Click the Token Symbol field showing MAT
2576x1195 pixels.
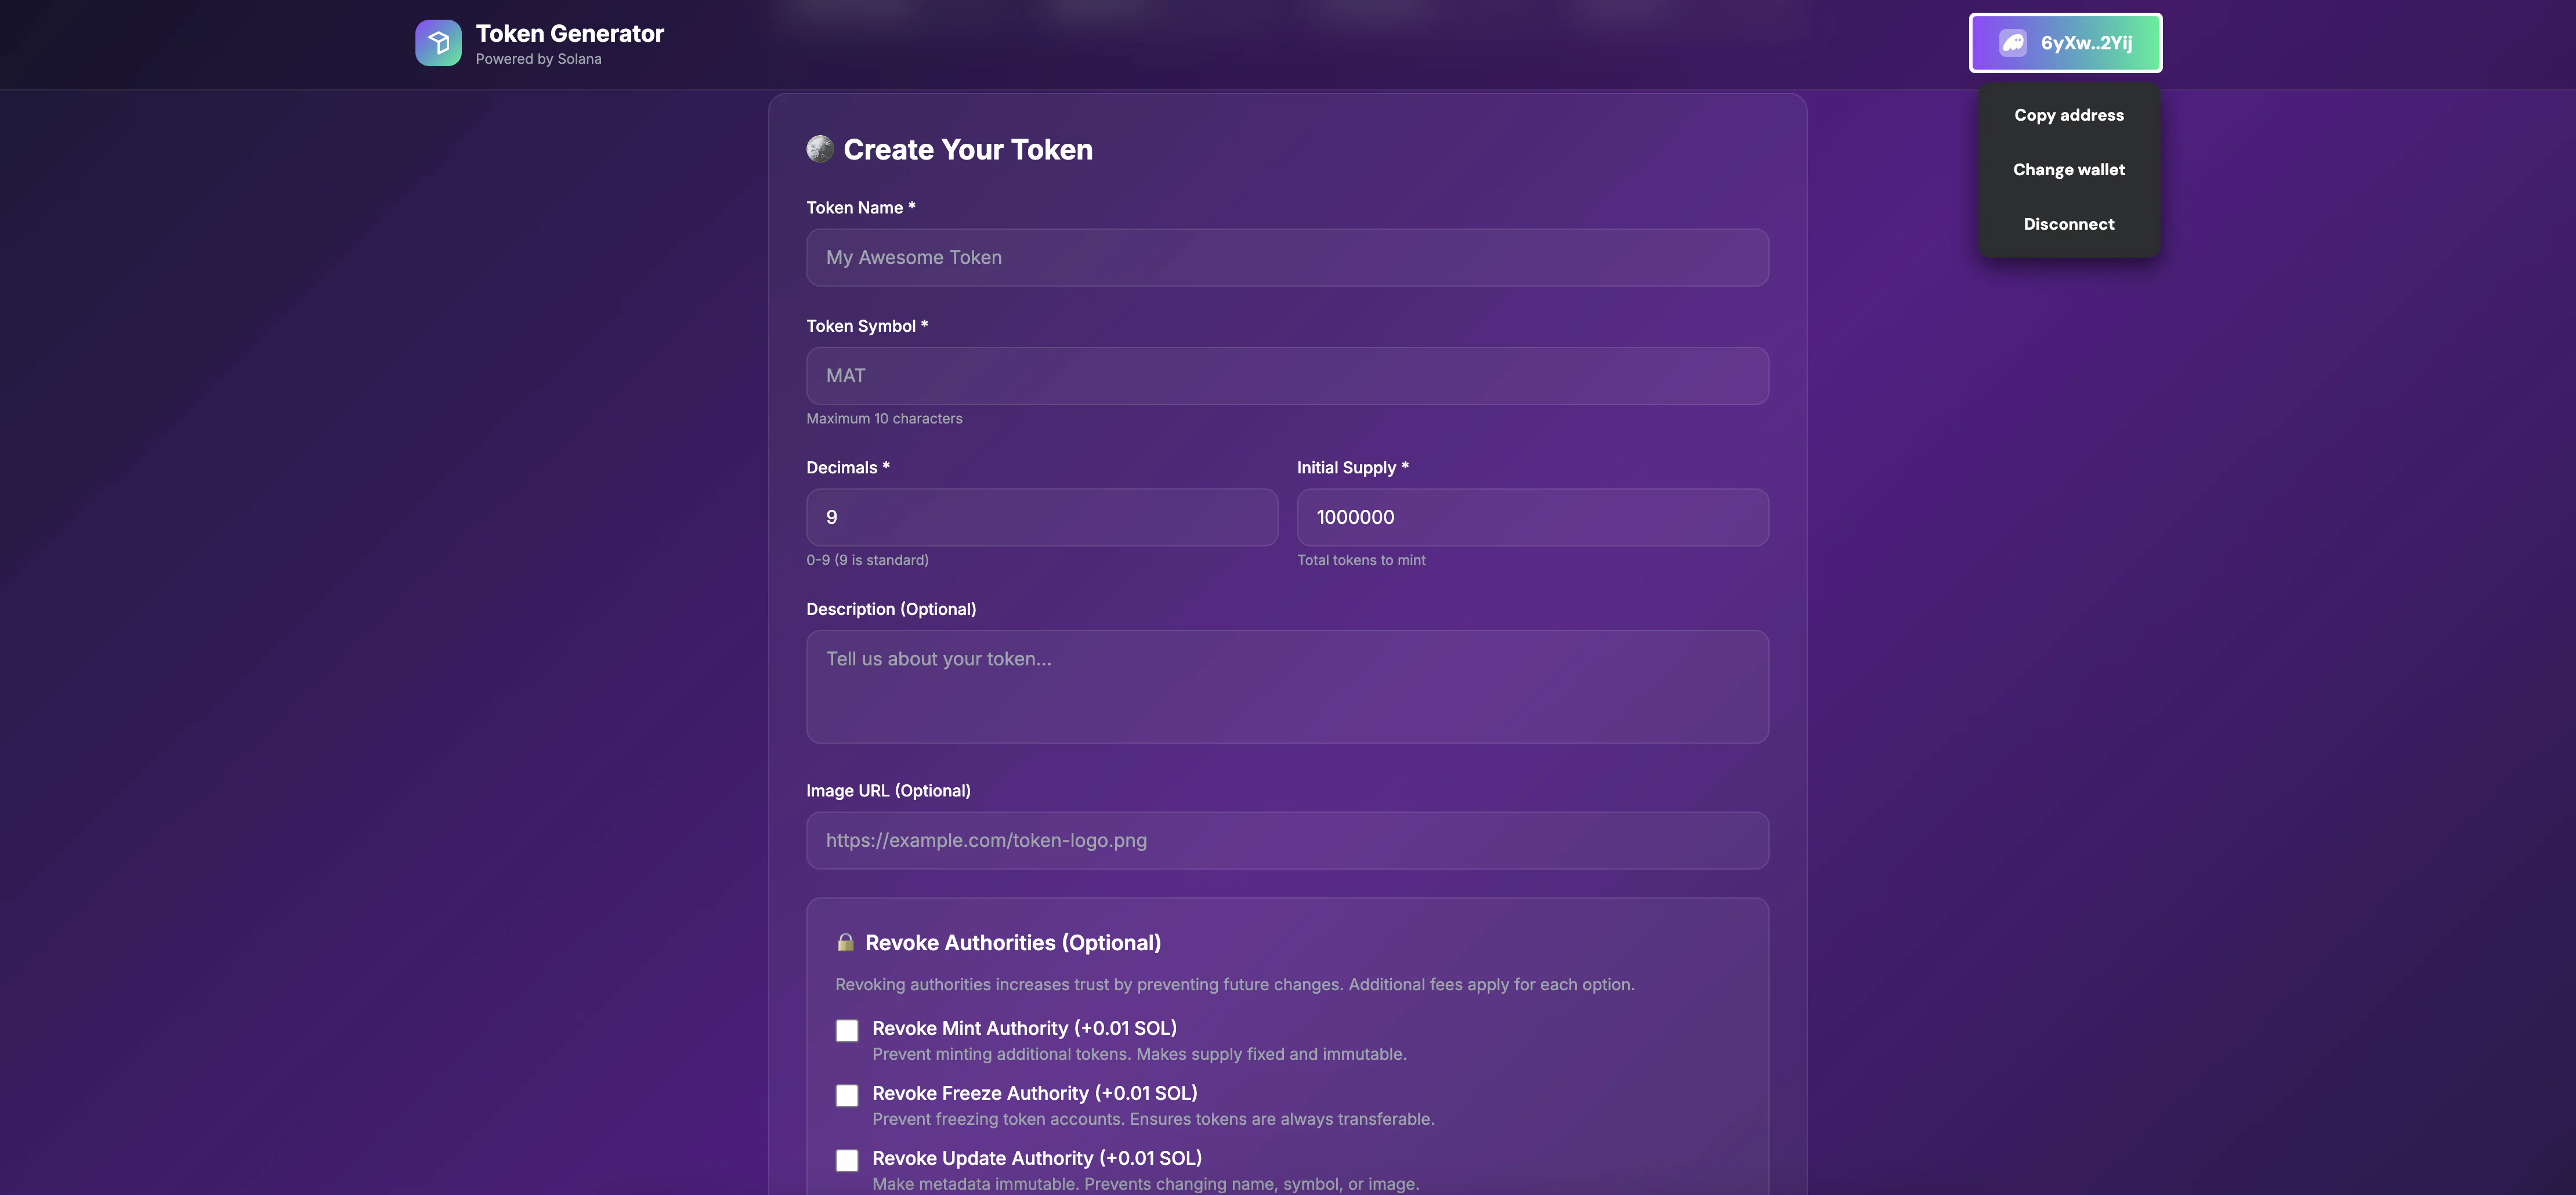tap(1287, 376)
